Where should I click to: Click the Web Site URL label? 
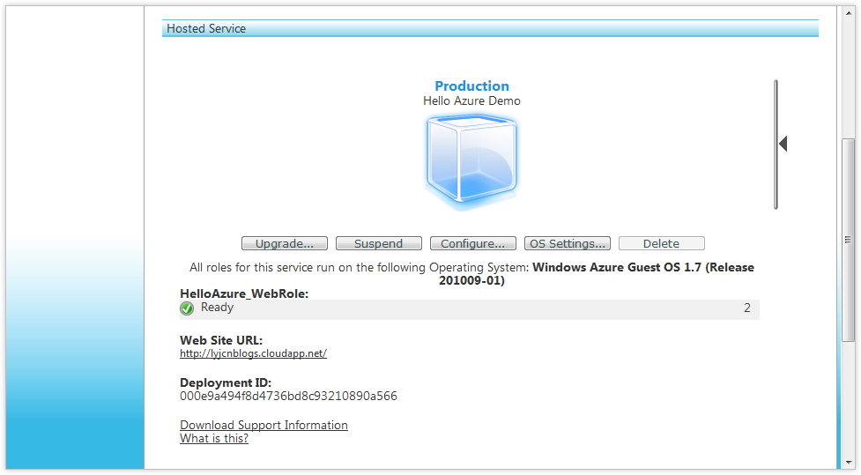[221, 340]
